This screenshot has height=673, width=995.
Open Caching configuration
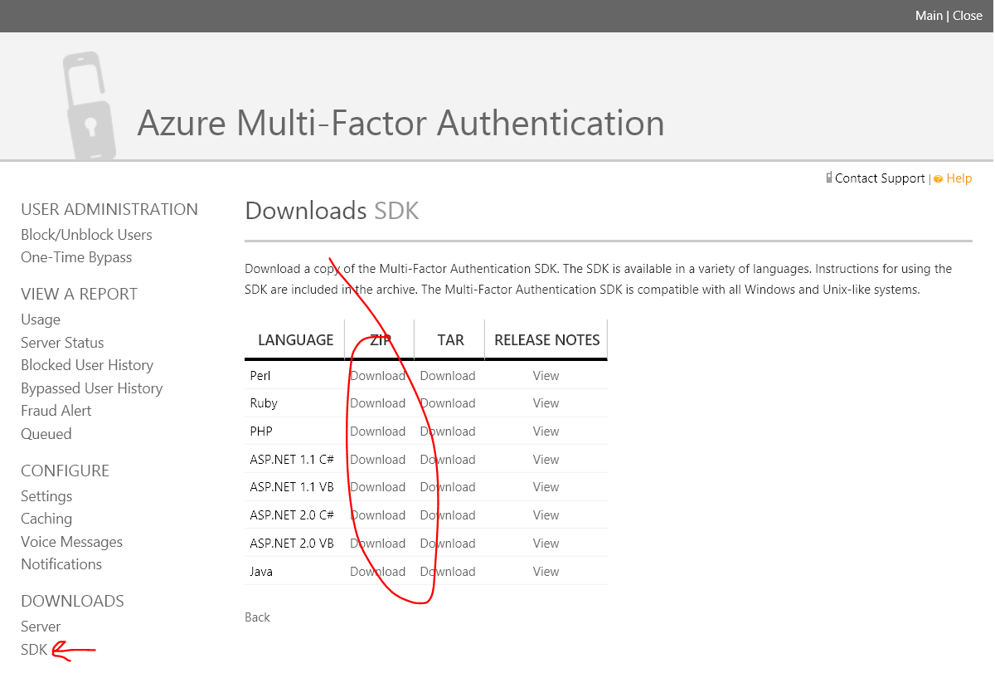click(x=46, y=519)
